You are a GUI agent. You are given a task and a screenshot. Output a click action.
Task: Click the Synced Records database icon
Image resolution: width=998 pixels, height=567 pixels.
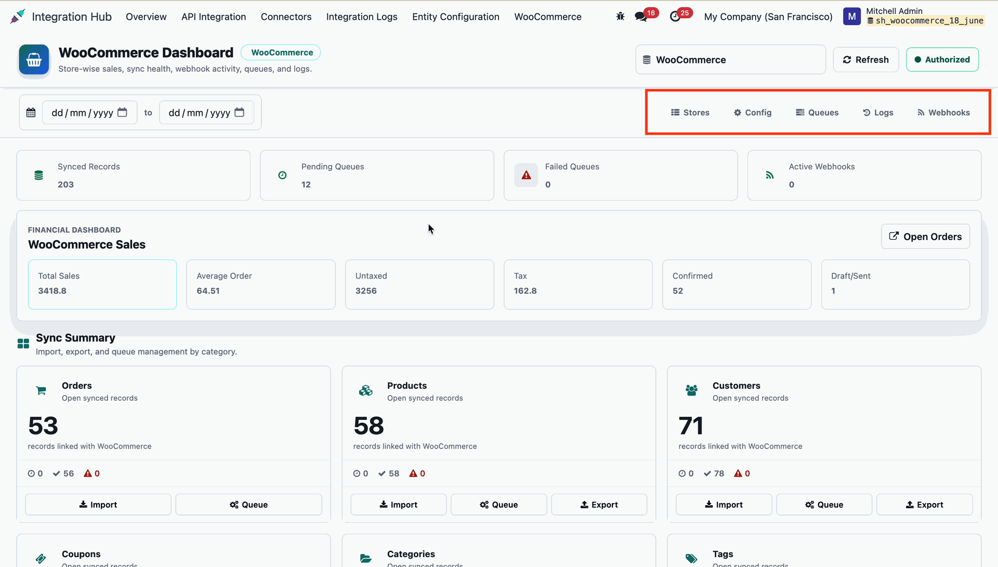38,176
